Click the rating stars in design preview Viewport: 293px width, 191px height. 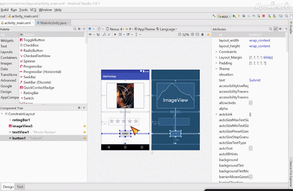click(124, 122)
